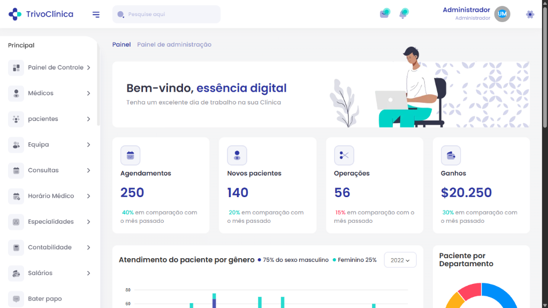Open Bater papo menu item
This screenshot has width=548, height=308.
(x=50, y=299)
